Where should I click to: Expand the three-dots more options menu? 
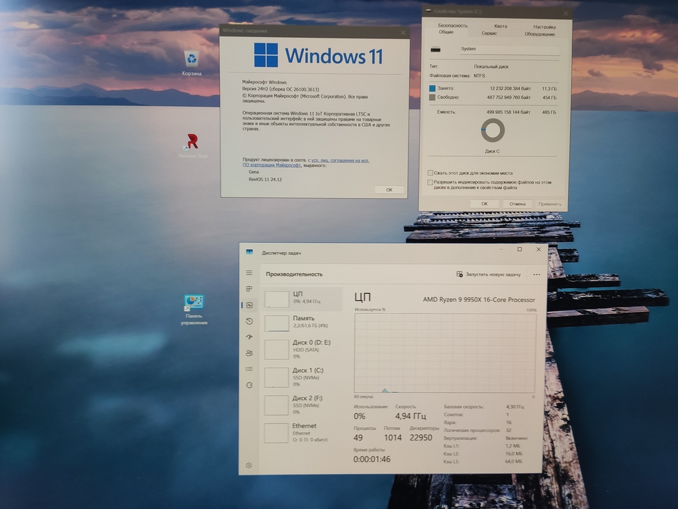536,274
